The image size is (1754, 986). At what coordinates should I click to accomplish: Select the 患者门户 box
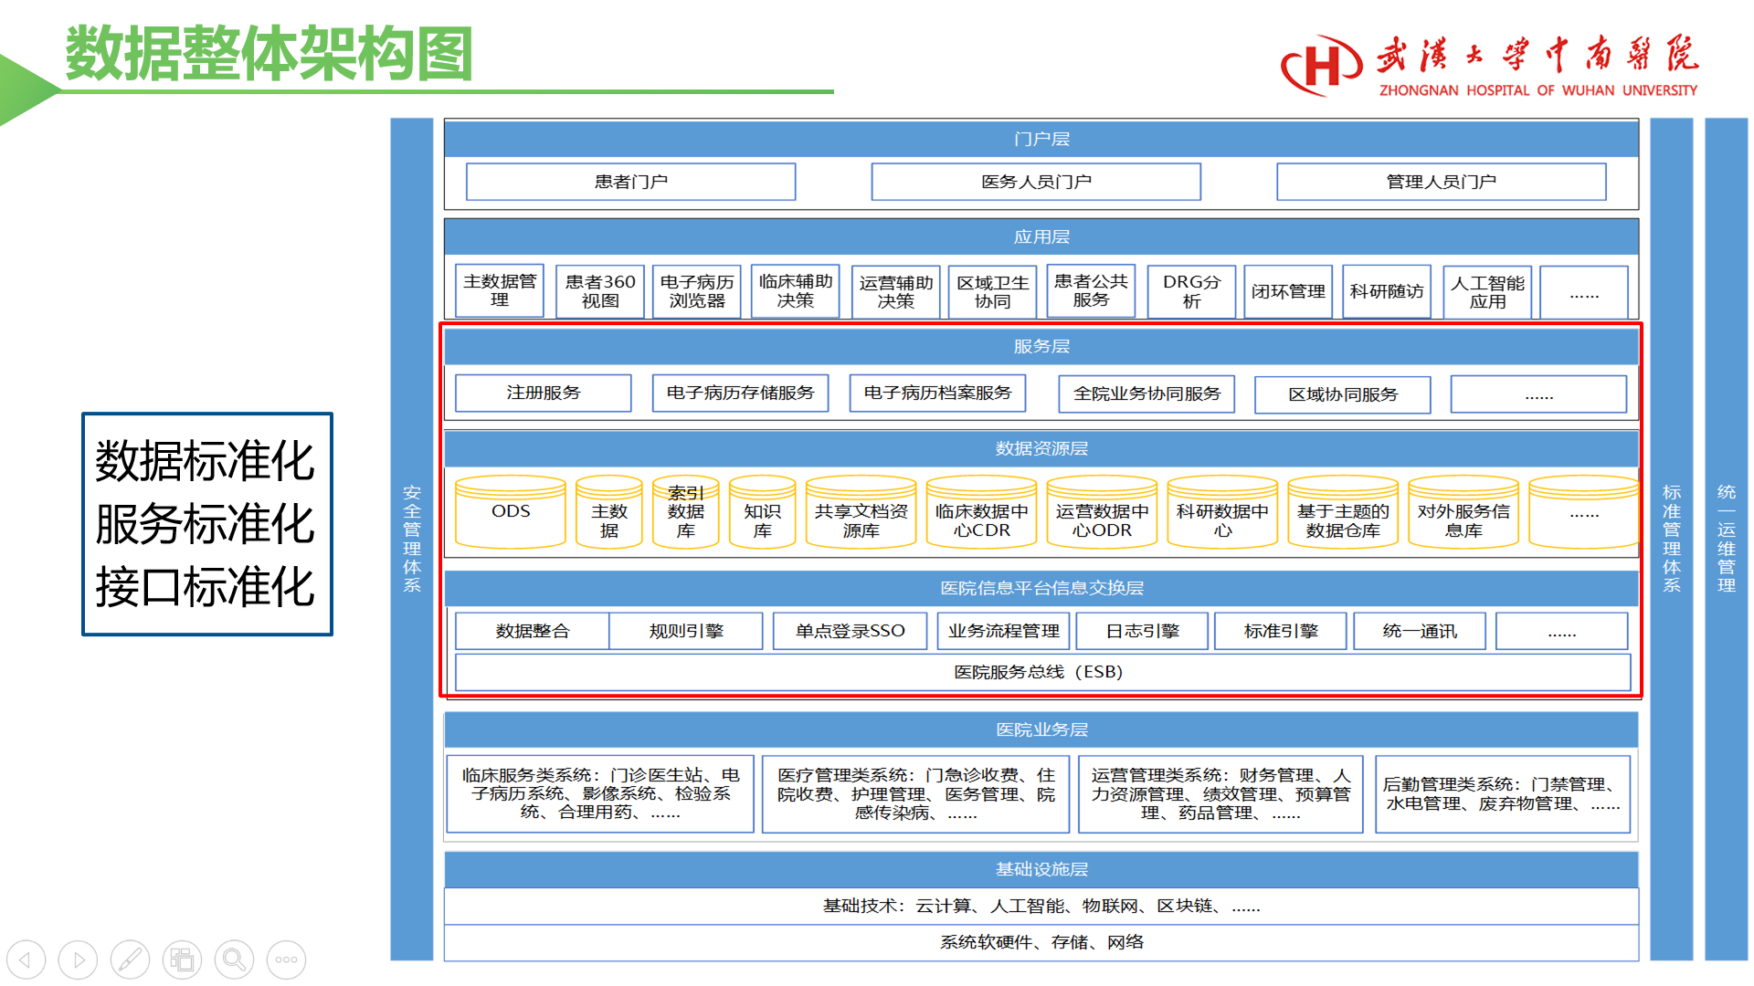(630, 182)
